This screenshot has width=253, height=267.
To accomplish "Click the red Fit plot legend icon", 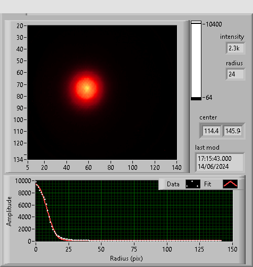I will (x=230, y=184).
